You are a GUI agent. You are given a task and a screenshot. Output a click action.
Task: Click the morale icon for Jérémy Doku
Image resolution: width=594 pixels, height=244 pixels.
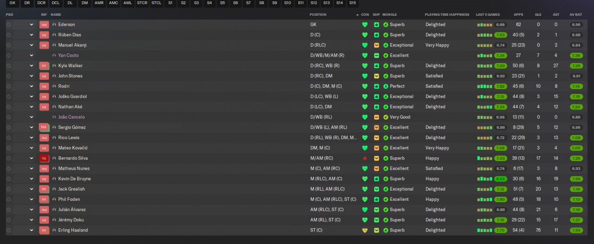386,220
